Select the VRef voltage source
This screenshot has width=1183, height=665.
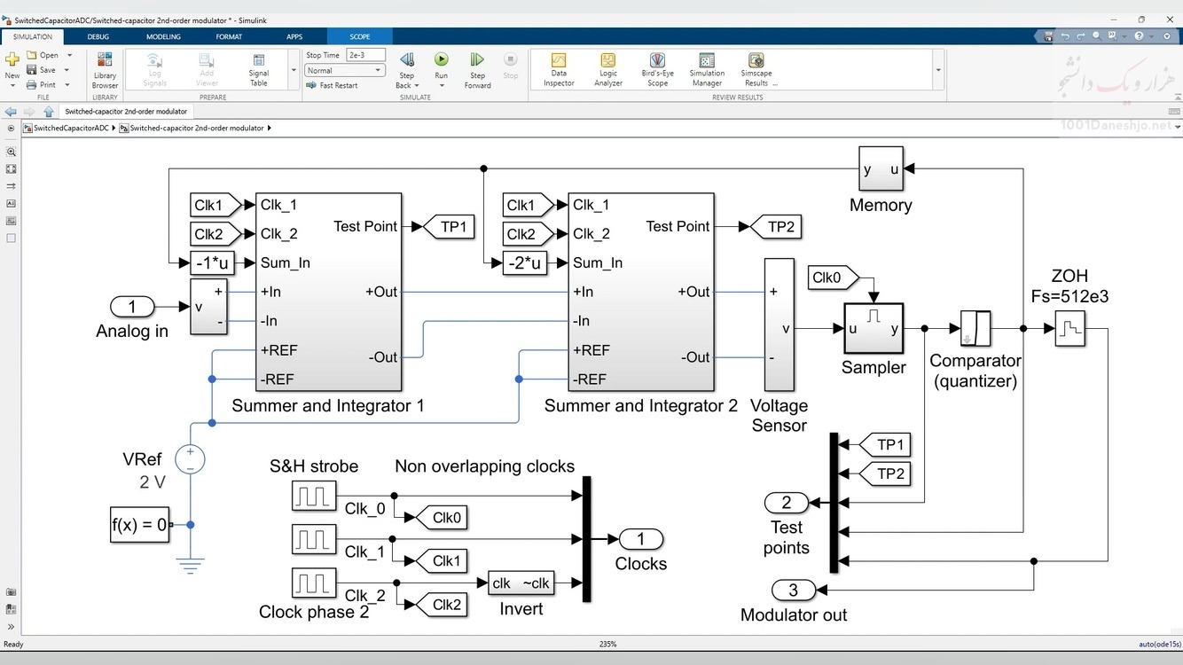tap(190, 458)
